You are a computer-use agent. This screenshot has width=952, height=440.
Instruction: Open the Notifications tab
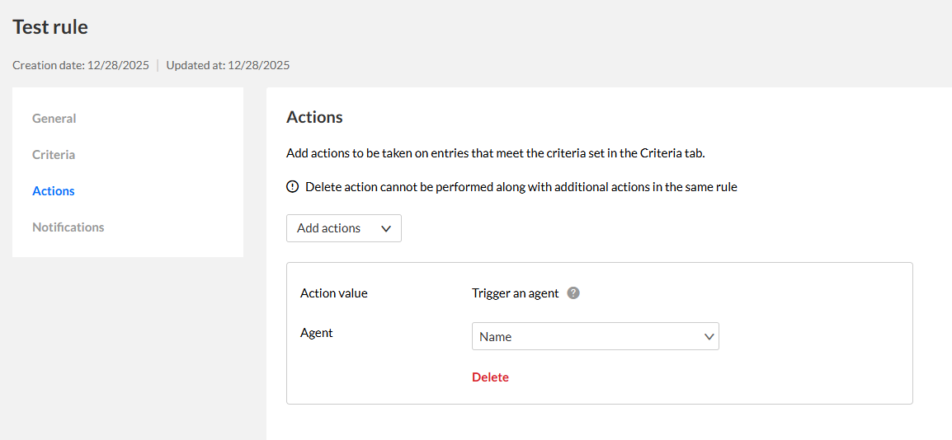coord(68,227)
